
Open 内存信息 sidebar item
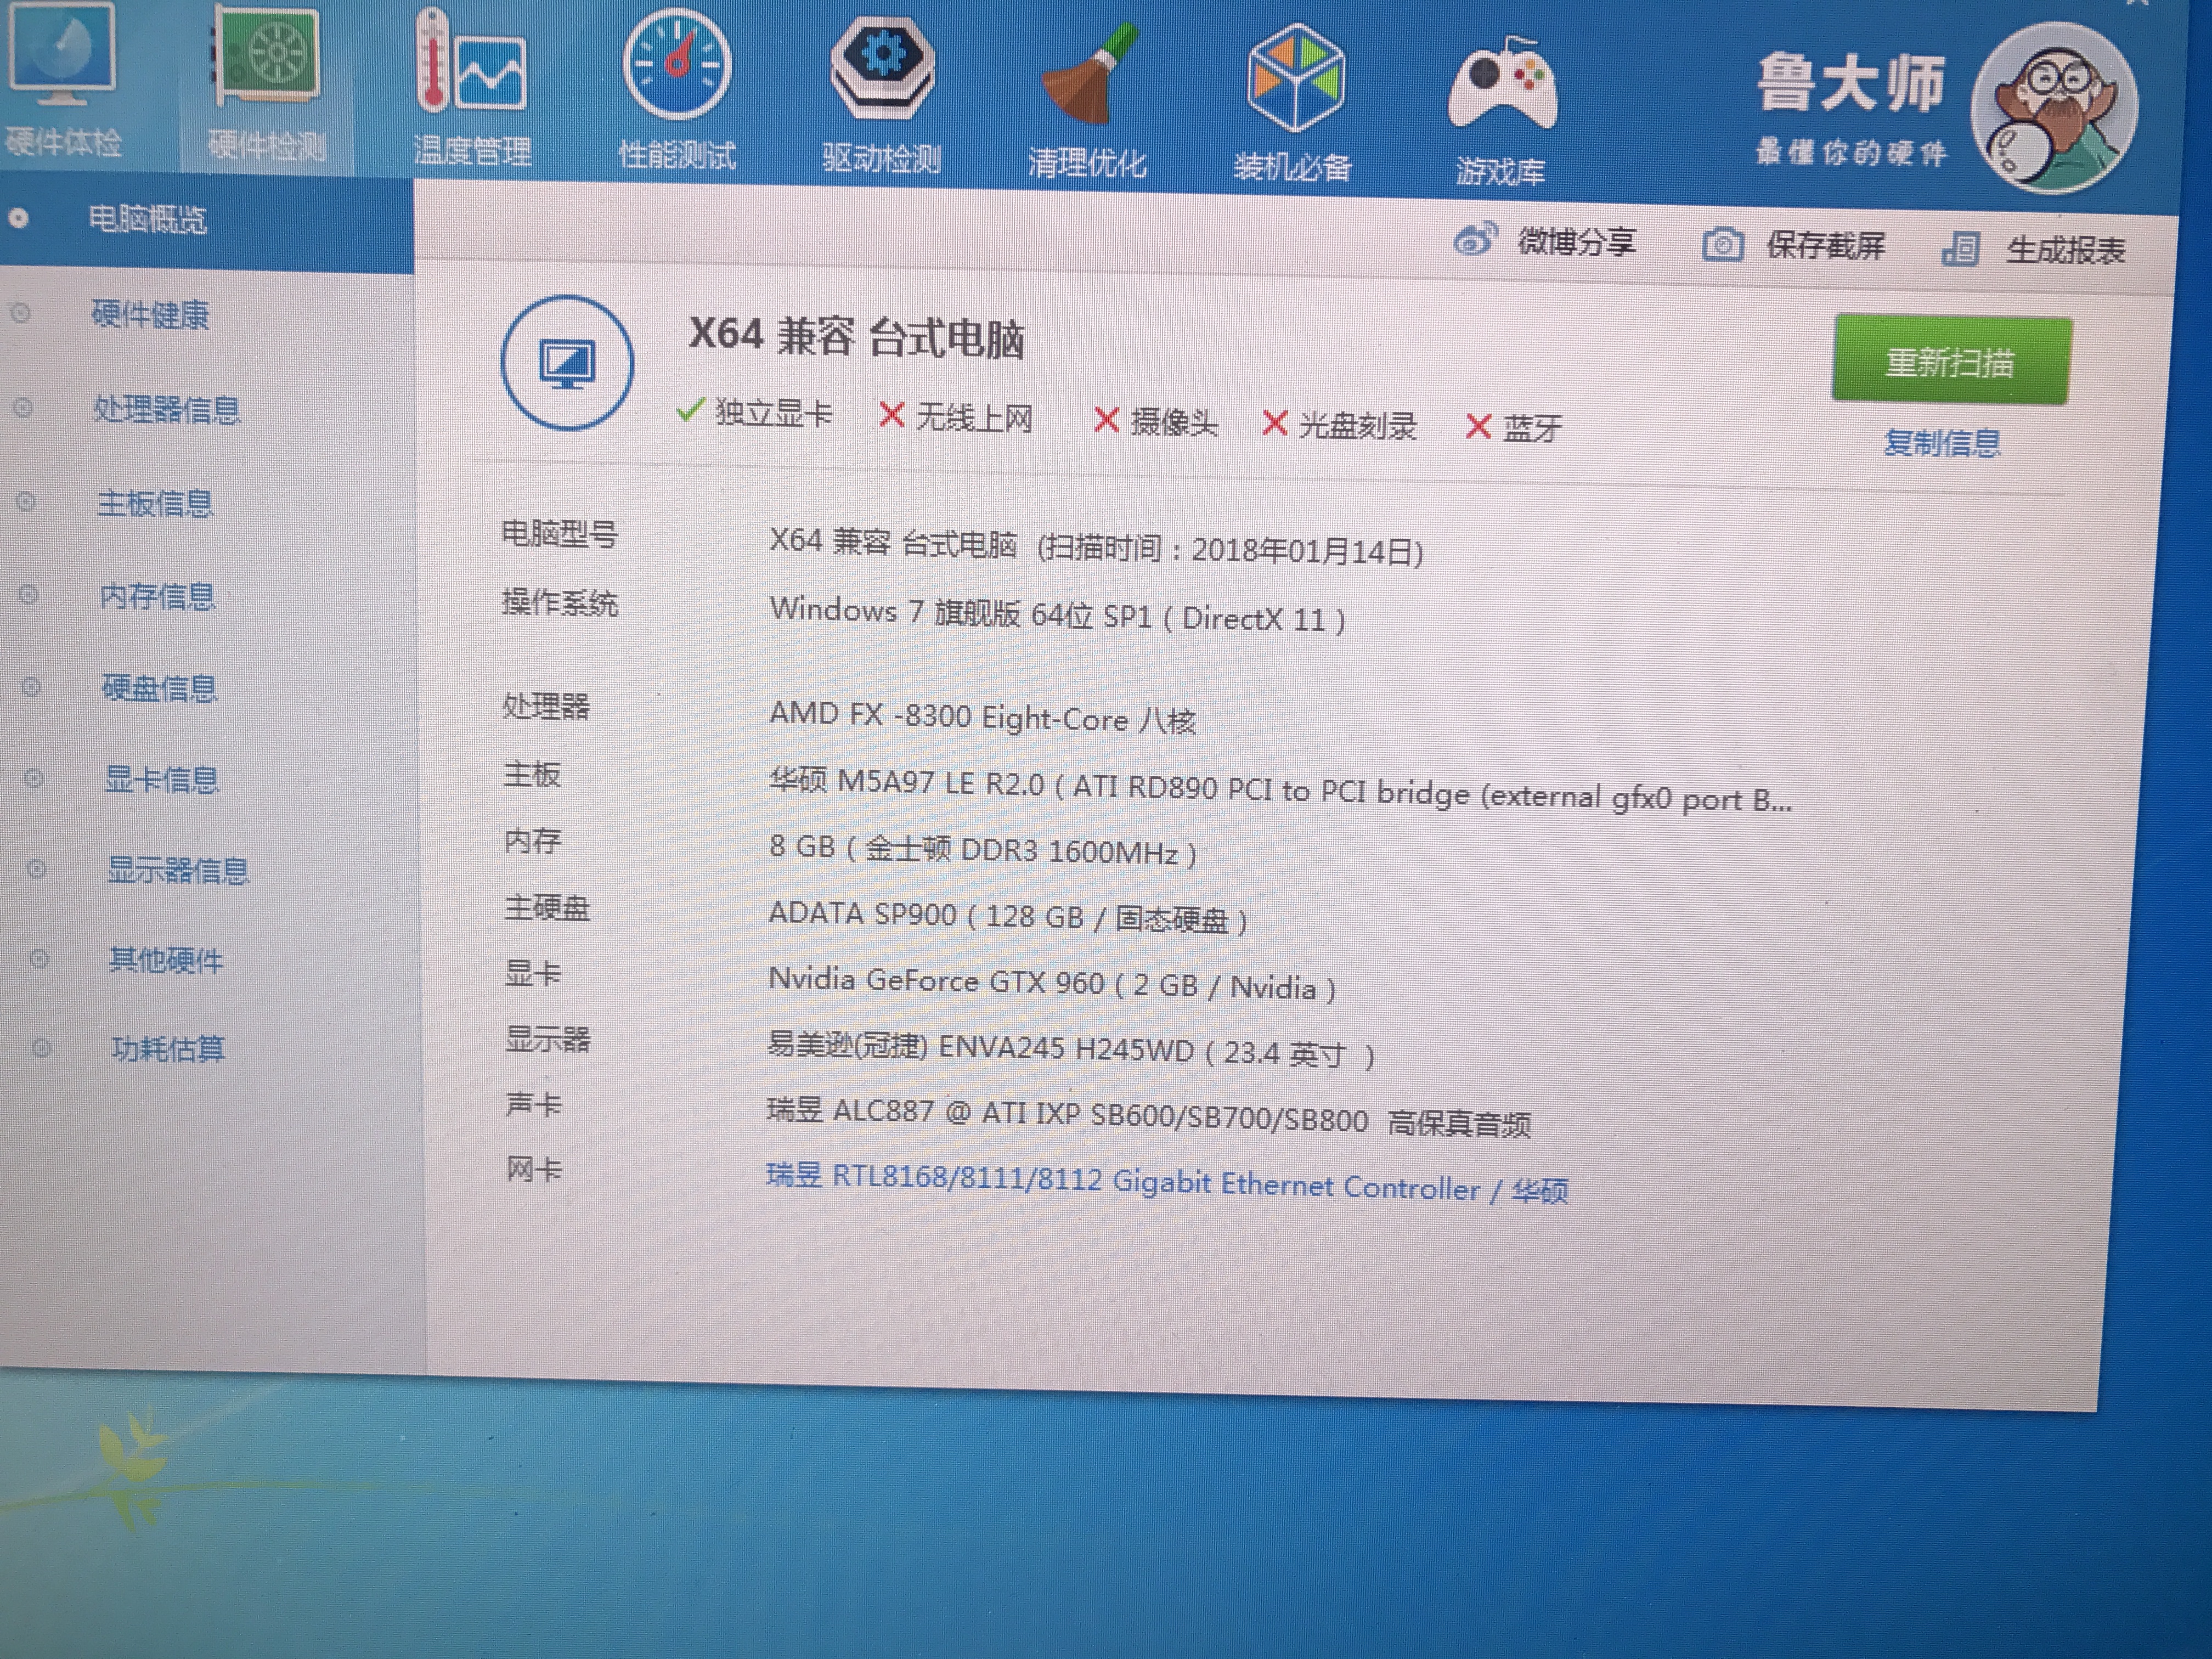pos(158,596)
